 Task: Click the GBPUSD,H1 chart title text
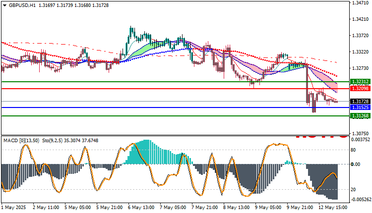tap(22, 5)
